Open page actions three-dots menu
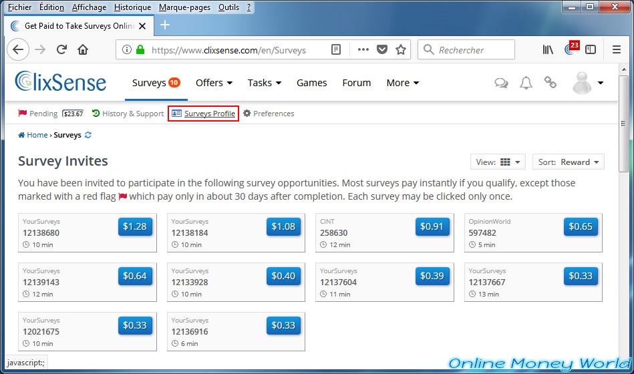 [x=363, y=49]
